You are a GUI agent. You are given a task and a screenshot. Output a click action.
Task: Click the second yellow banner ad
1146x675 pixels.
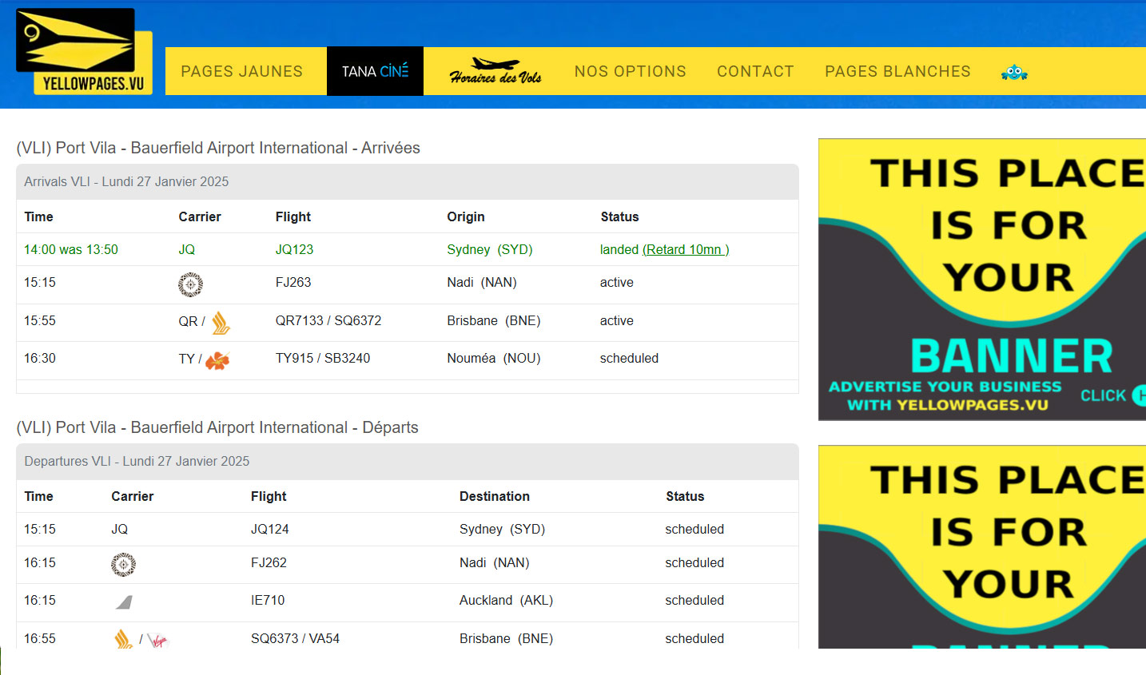(x=981, y=546)
